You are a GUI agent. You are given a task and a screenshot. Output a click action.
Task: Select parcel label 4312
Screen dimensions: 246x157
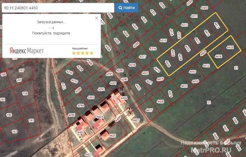pyautogui.click(x=63, y=86)
